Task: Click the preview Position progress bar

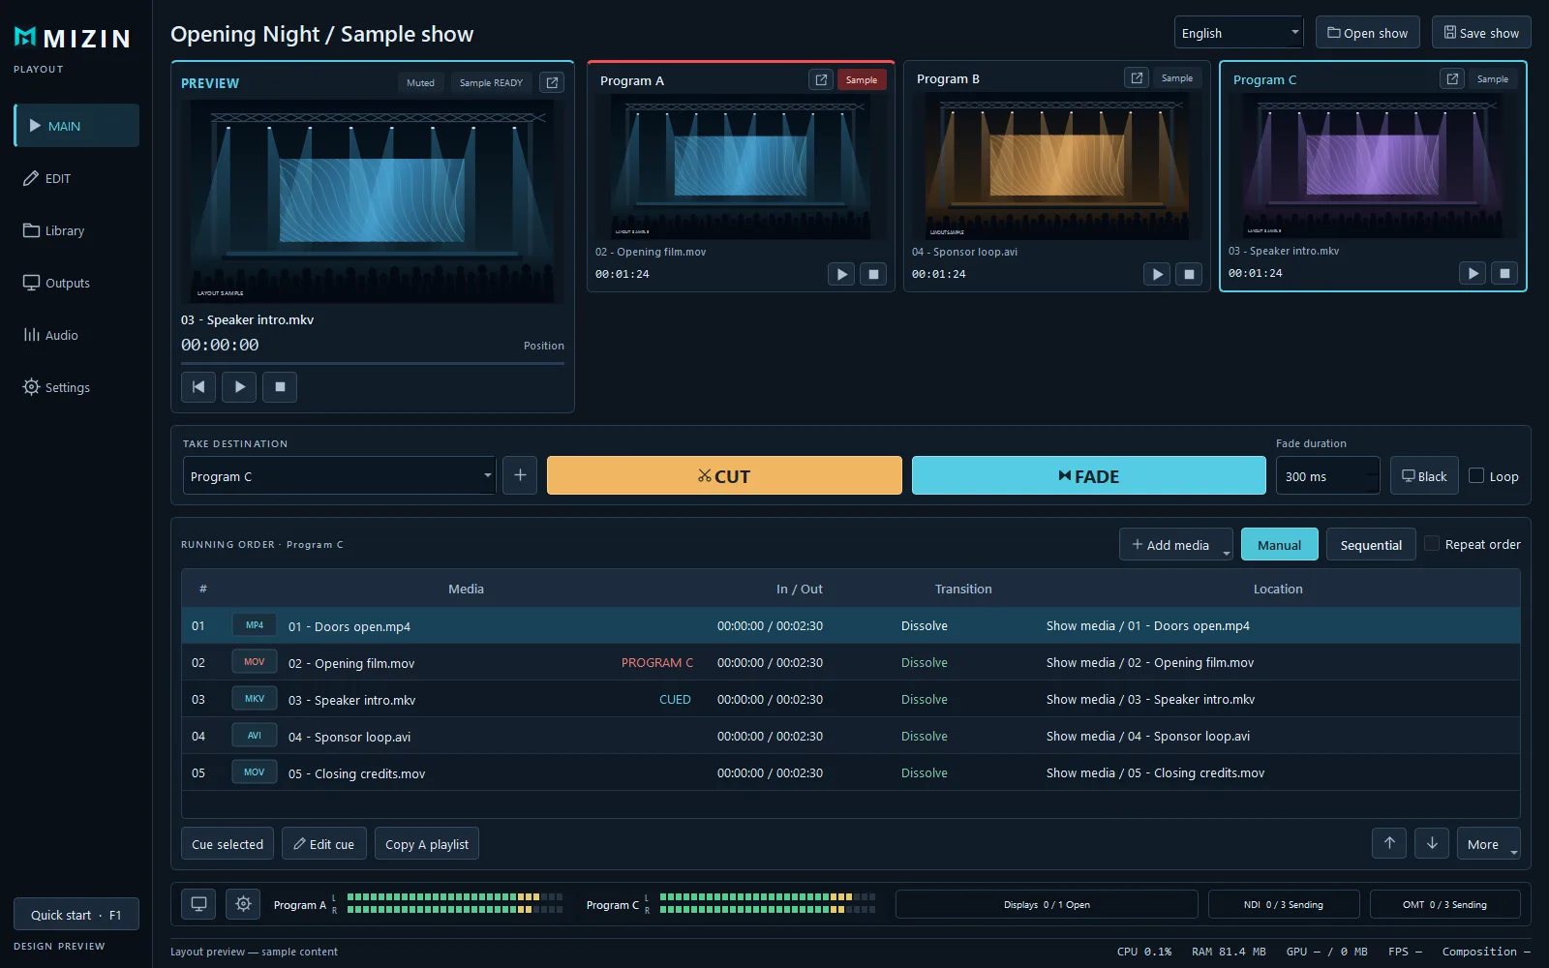Action: click(x=373, y=363)
